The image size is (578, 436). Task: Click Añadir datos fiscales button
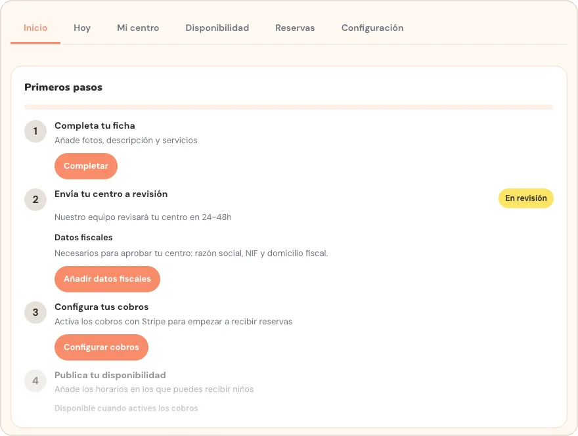(107, 279)
